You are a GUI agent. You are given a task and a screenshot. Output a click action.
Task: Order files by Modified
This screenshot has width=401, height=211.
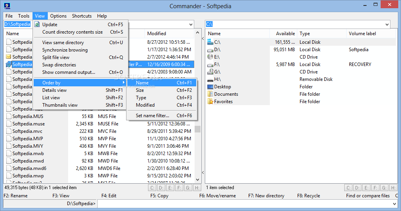(162, 105)
